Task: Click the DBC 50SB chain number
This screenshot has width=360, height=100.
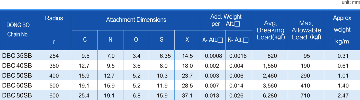Action: coord(17,76)
